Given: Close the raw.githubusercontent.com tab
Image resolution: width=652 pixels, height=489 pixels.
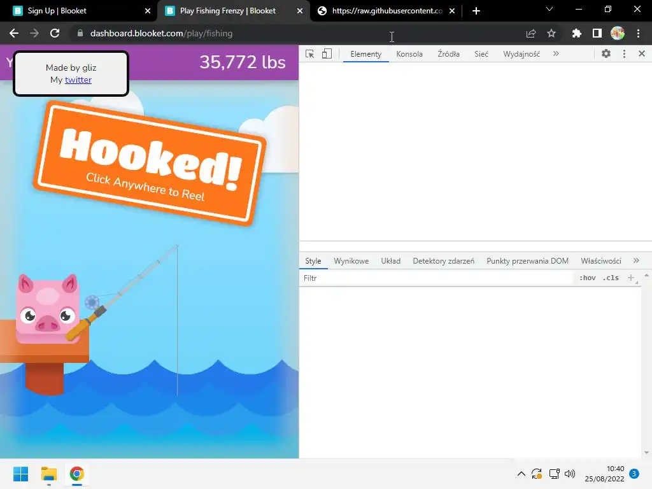Looking at the screenshot, I should tap(452, 11).
